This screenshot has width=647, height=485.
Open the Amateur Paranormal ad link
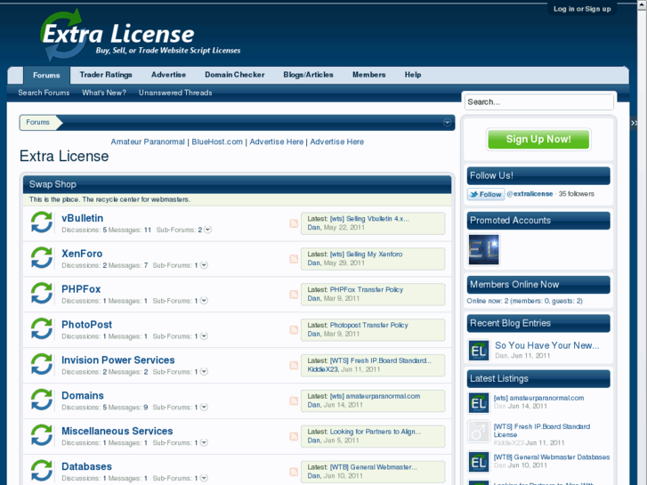coord(148,142)
